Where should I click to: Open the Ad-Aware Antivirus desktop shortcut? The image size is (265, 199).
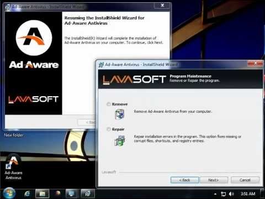pos(13,167)
